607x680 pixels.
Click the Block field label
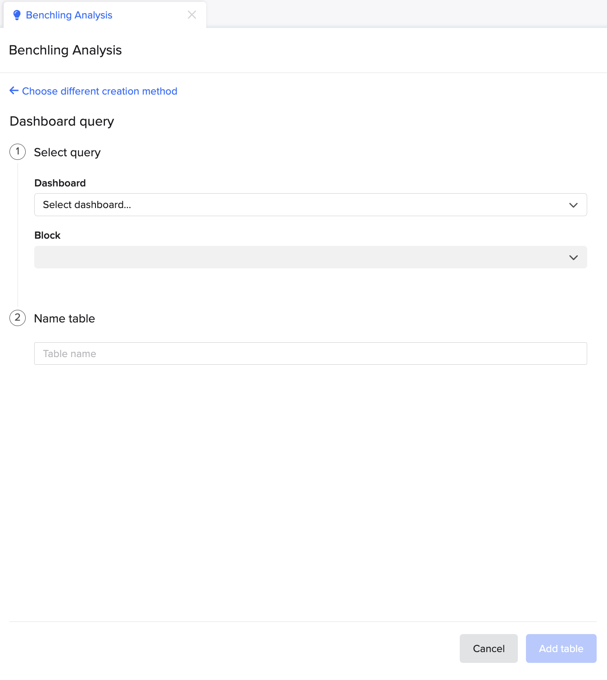[47, 236]
